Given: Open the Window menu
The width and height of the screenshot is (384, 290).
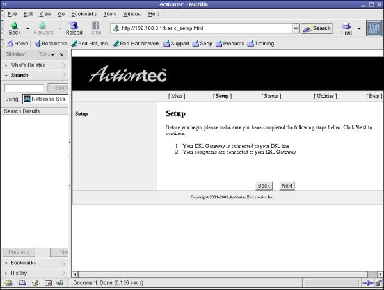Looking at the screenshot, I should pos(132,14).
